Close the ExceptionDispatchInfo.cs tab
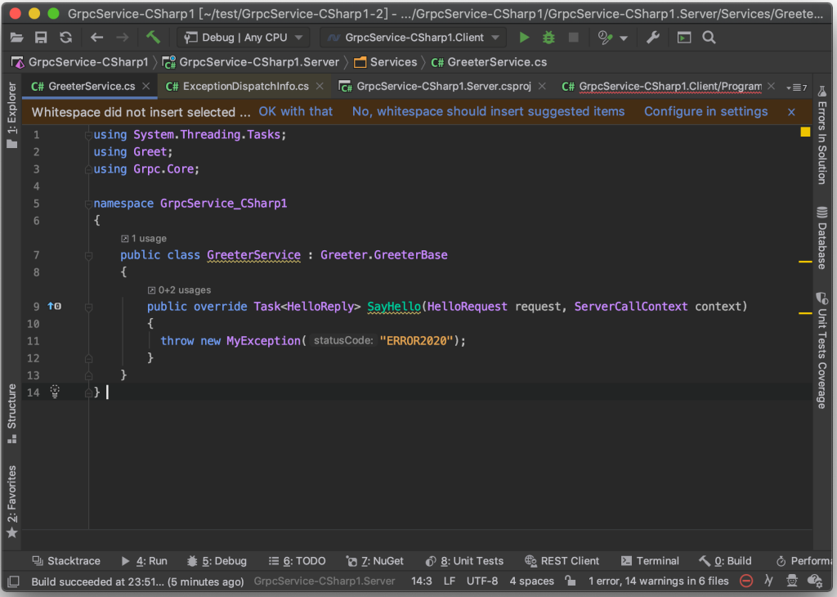Image resolution: width=837 pixels, height=597 pixels. tap(320, 86)
